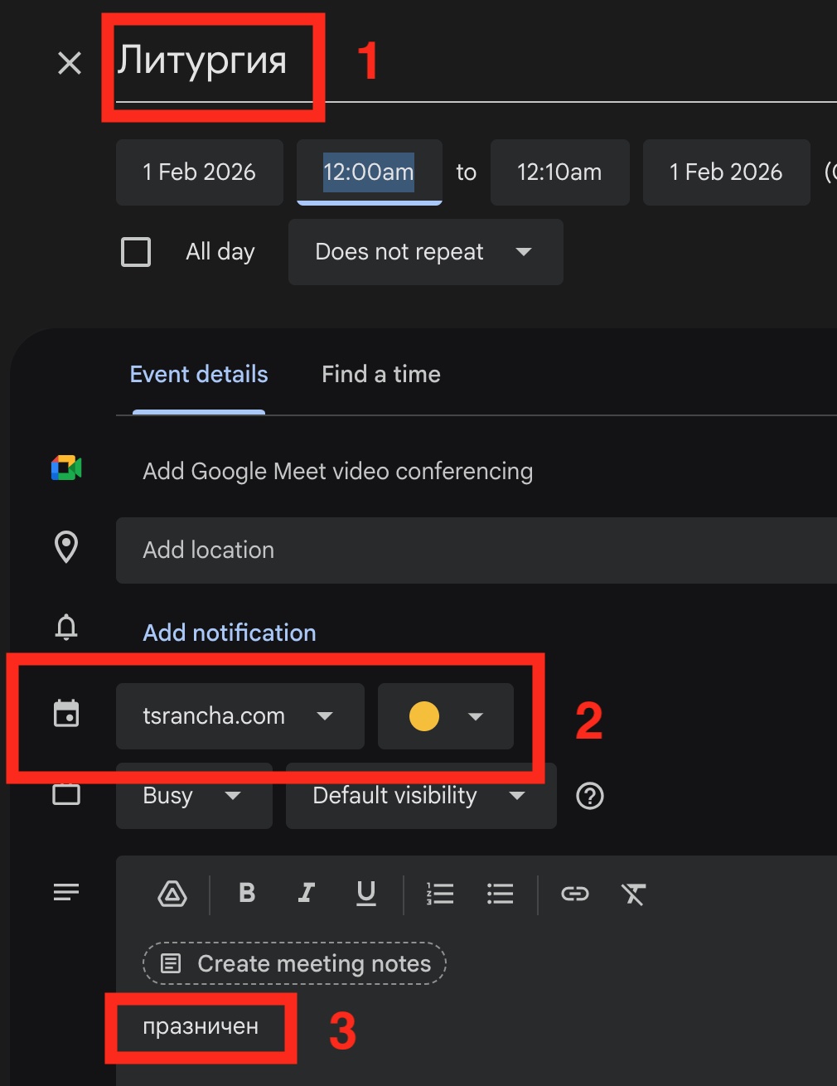The width and height of the screenshot is (837, 1086).
Task: Click Create meeting notes button
Action: pos(295,963)
